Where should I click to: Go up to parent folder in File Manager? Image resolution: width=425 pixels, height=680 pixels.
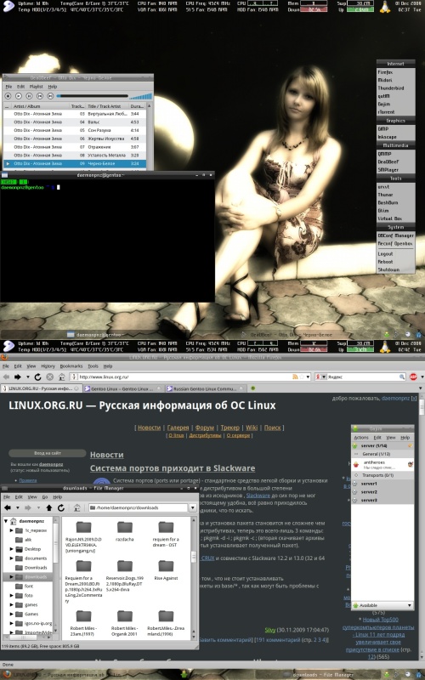(x=48, y=507)
